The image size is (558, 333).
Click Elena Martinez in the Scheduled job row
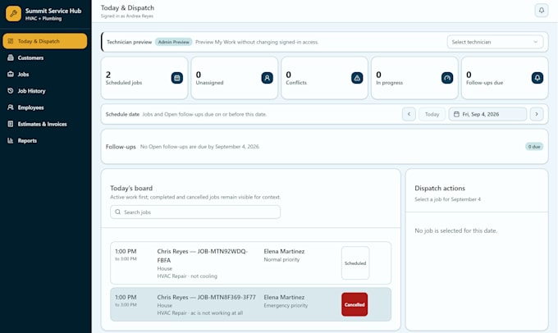(284, 251)
